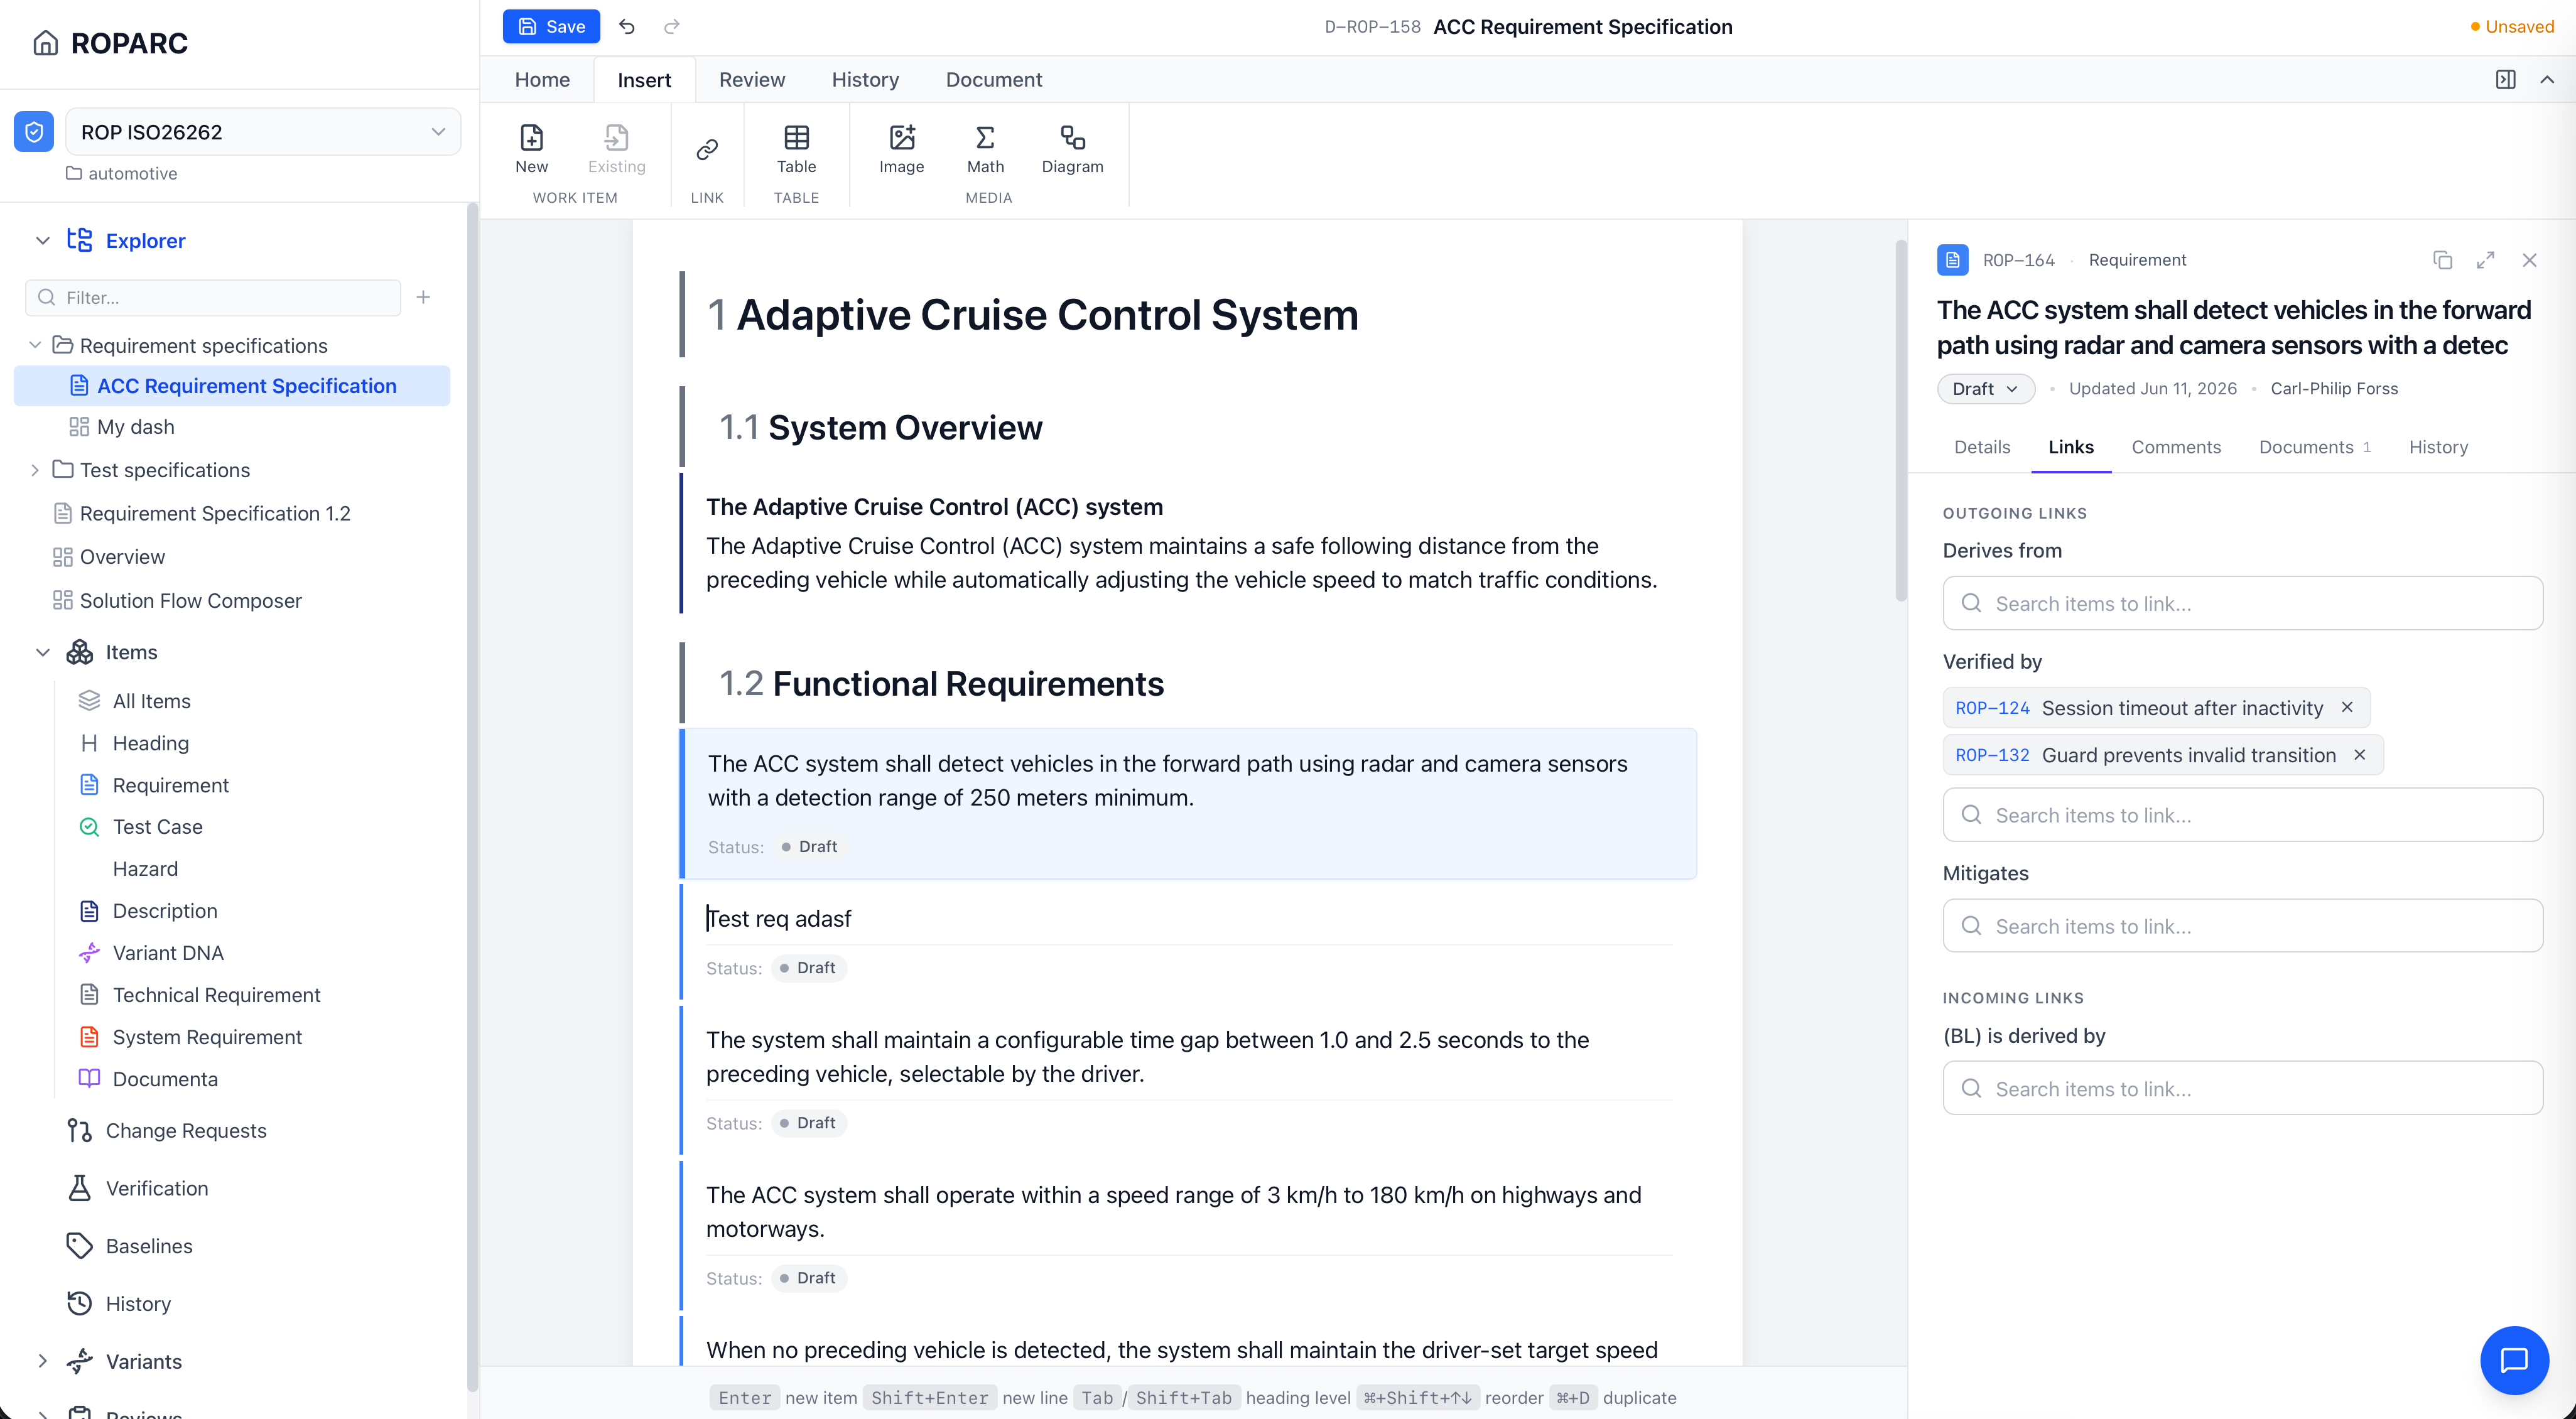The height and width of the screenshot is (1419, 2576).
Task: Open Baselines in sidebar
Action: 149,1246
